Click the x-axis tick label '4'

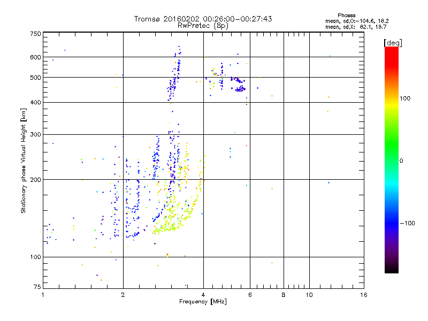pos(203,295)
